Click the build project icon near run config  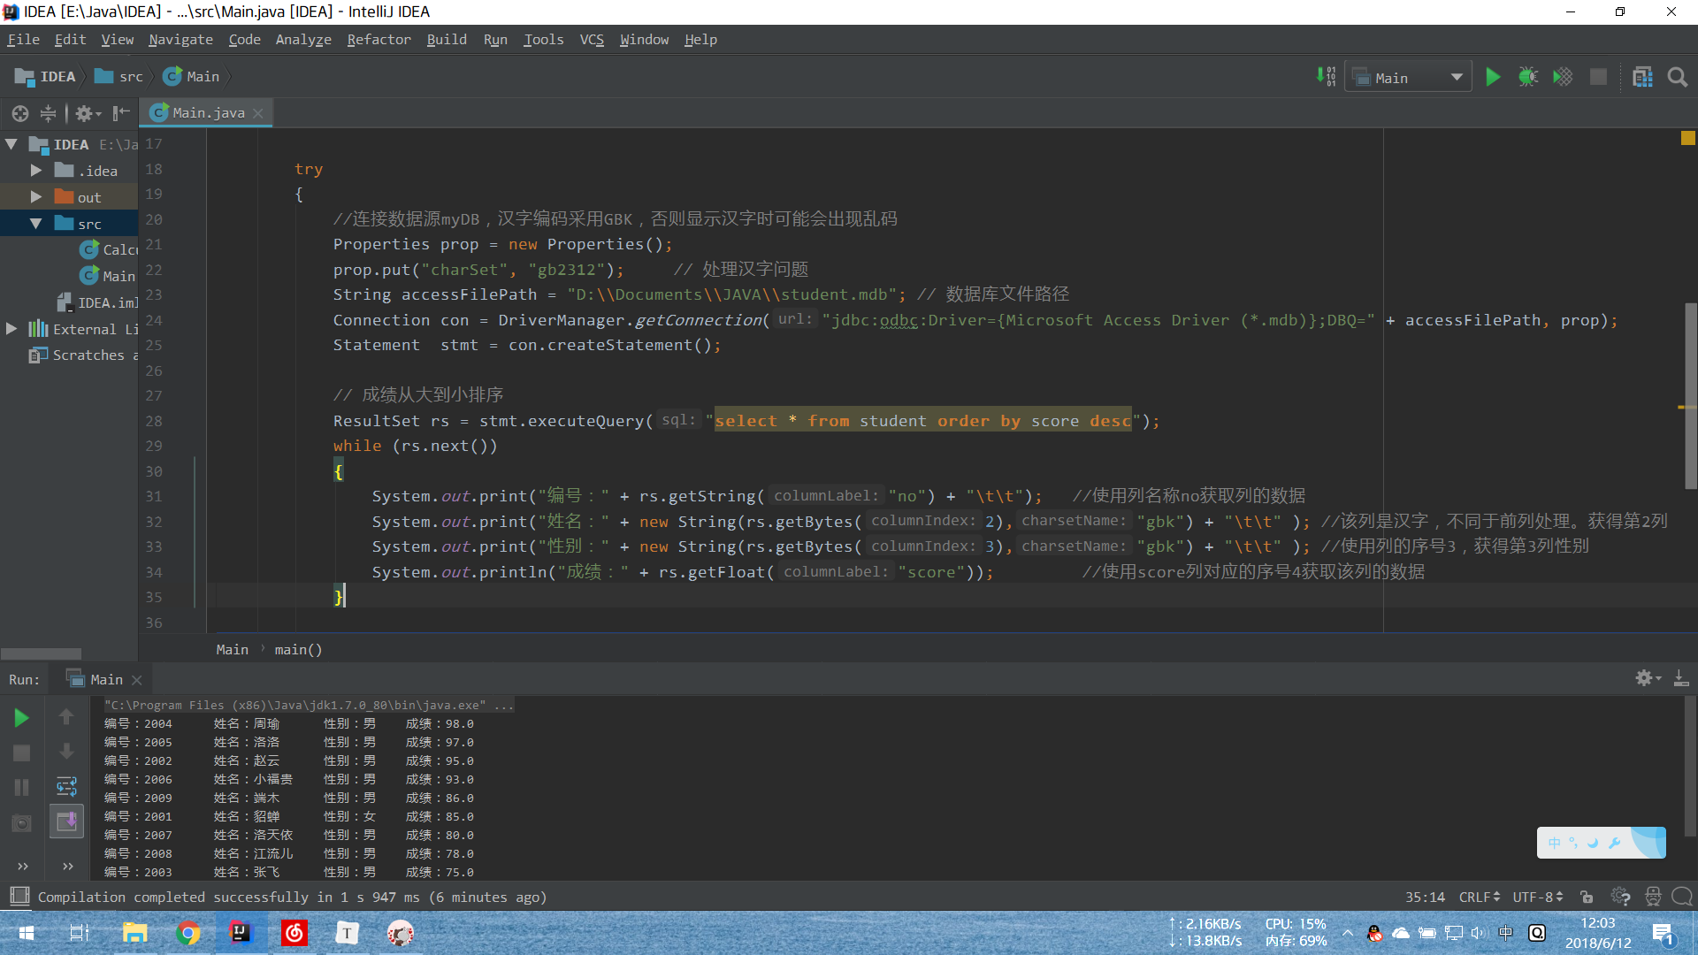[x=1327, y=77]
